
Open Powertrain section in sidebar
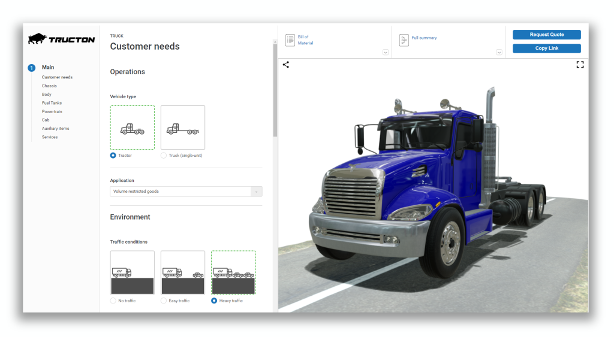(x=52, y=111)
